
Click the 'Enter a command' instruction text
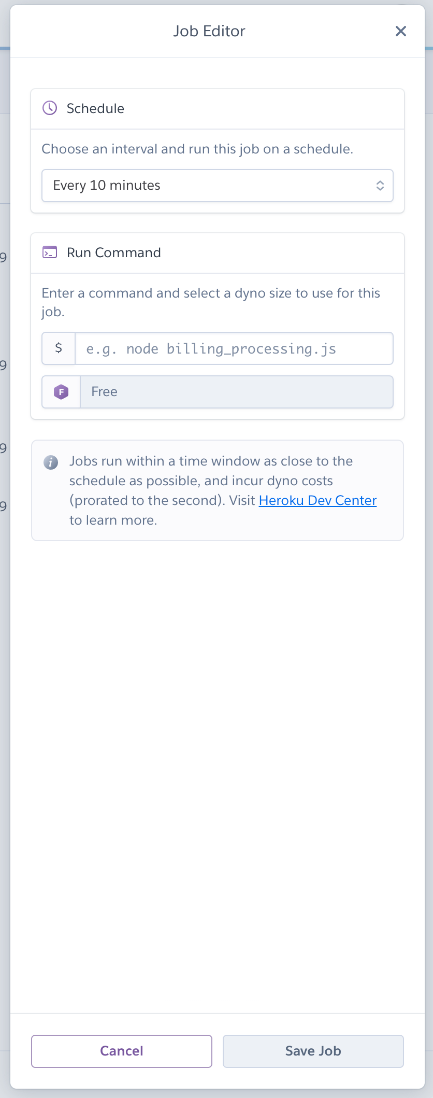coord(210,293)
